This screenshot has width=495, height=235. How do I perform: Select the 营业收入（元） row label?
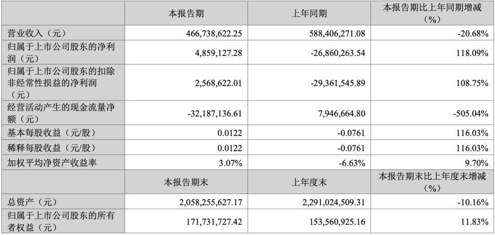(x=37, y=33)
